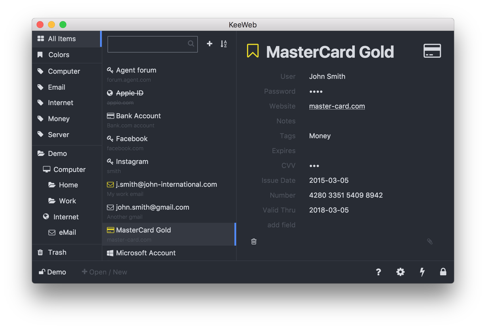
Task: Click the plus icon to add entry
Action: (x=209, y=44)
